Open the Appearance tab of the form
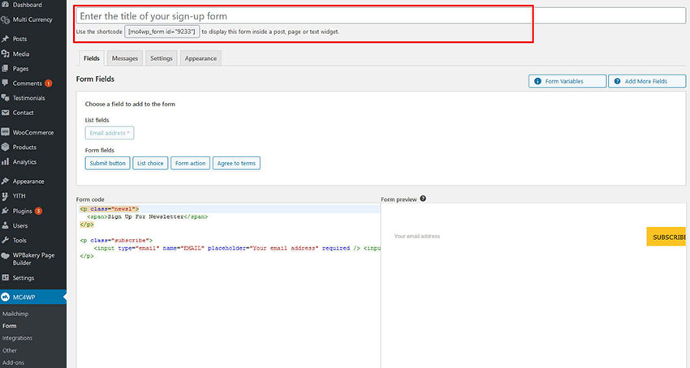Screen dimensions: 690x368 click(201, 58)
